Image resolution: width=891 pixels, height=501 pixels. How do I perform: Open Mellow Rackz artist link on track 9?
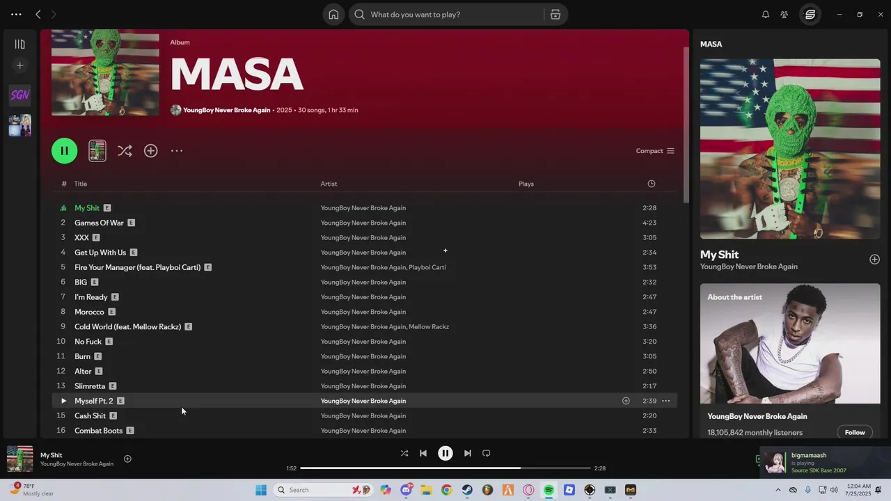click(x=429, y=326)
